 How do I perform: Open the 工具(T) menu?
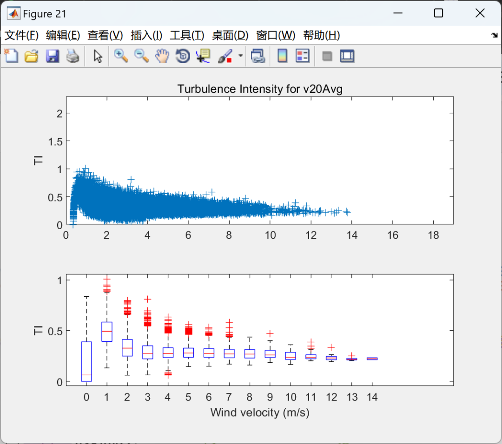187,35
